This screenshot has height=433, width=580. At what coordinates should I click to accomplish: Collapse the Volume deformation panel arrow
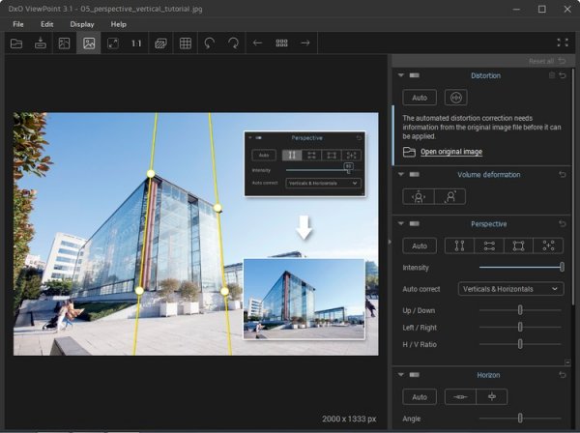[x=400, y=175]
